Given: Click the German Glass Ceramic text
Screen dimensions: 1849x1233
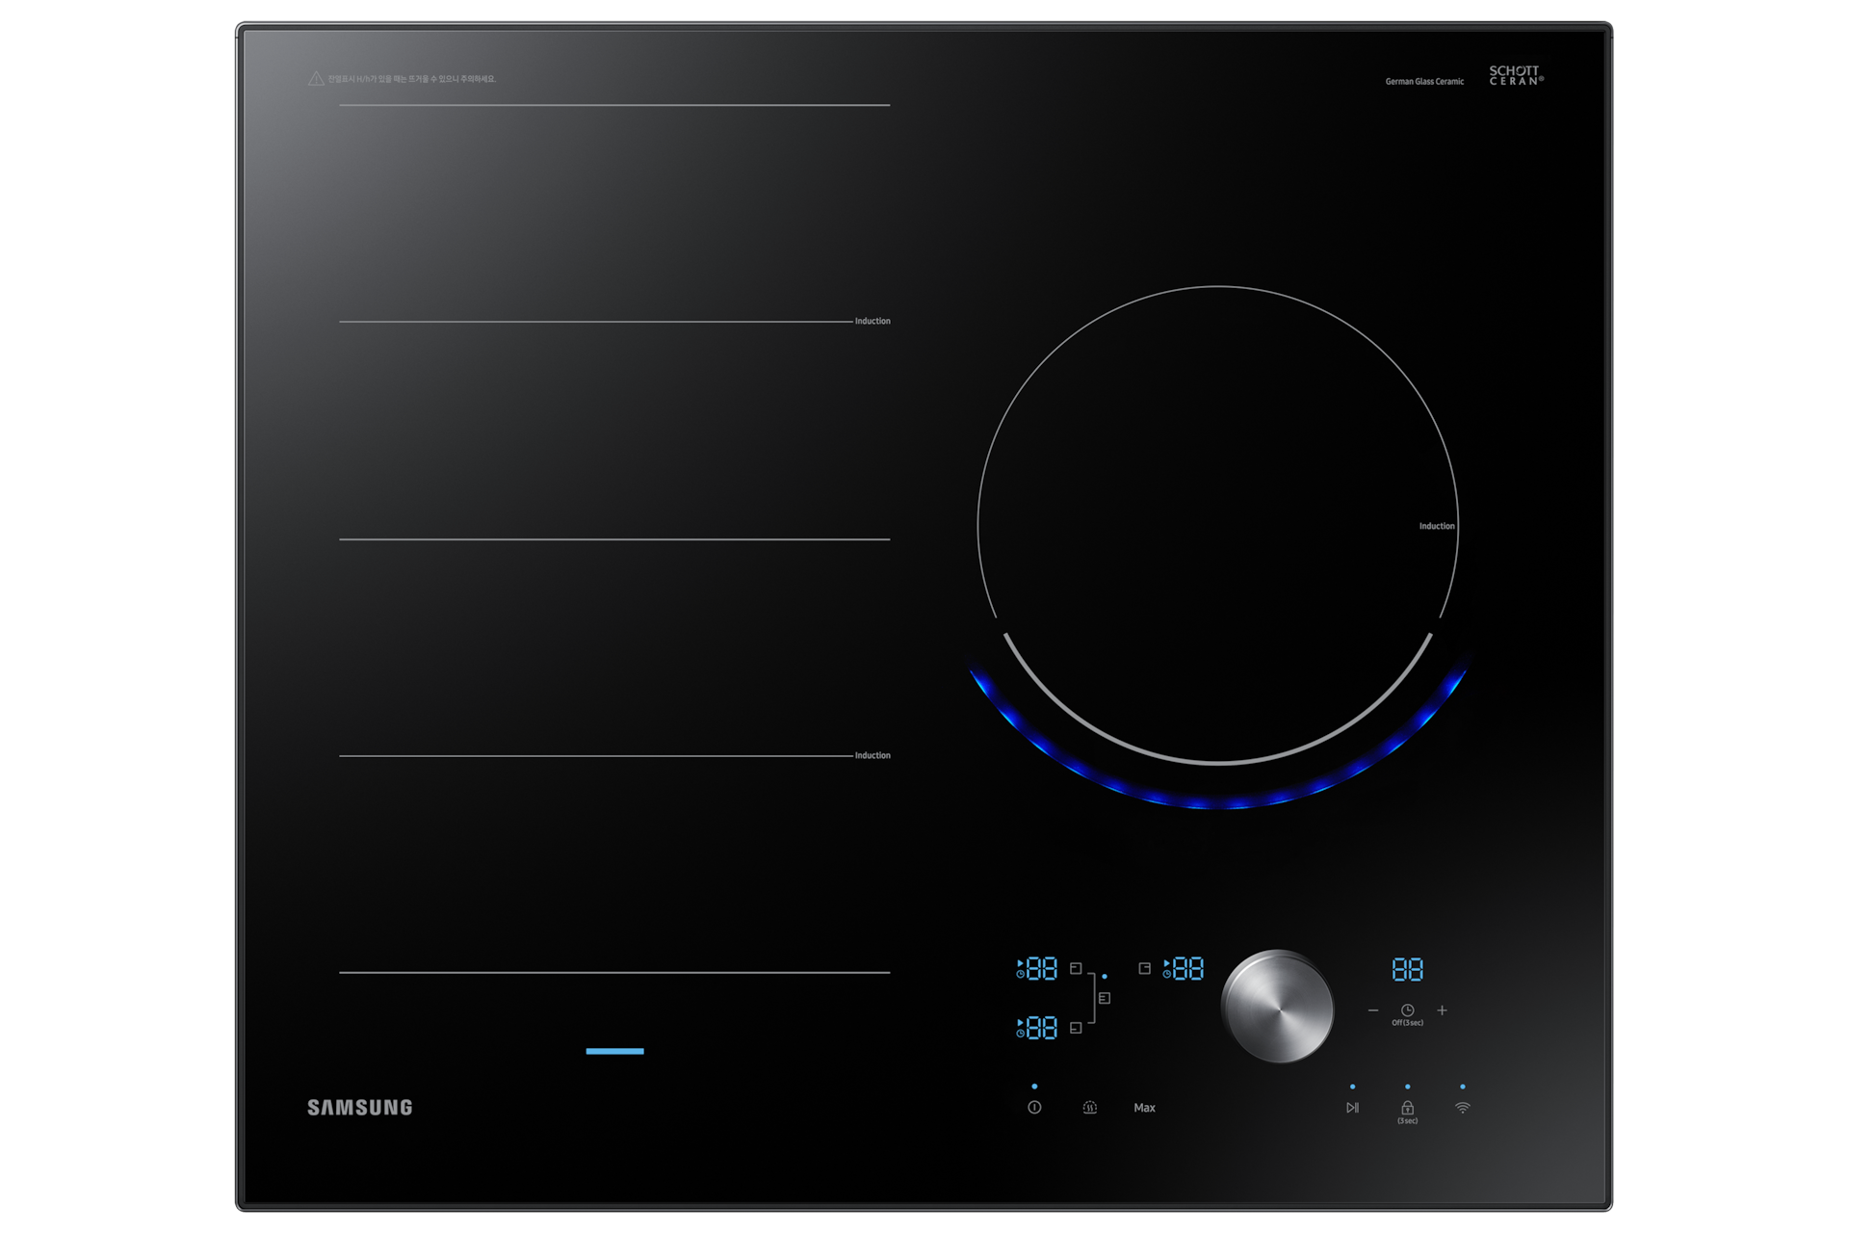Looking at the screenshot, I should 1424,82.
